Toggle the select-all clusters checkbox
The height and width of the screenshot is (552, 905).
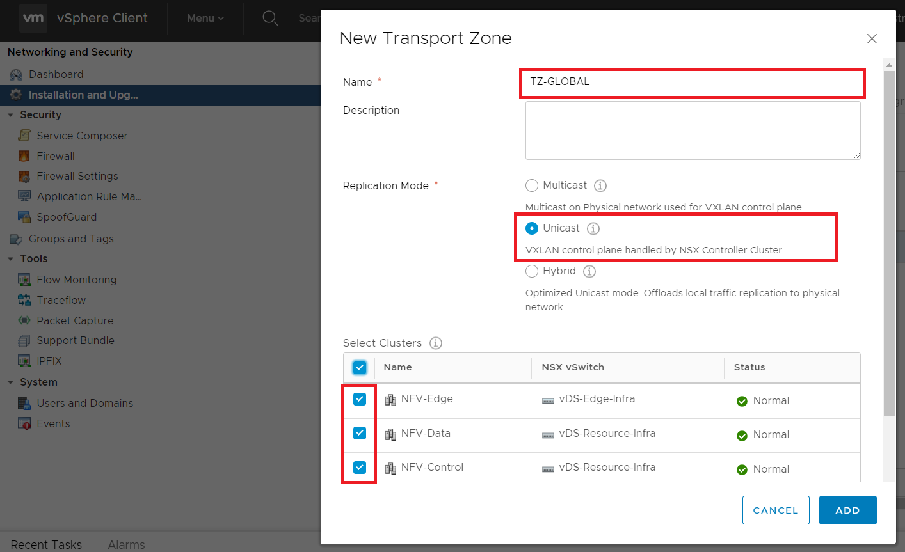(x=360, y=368)
